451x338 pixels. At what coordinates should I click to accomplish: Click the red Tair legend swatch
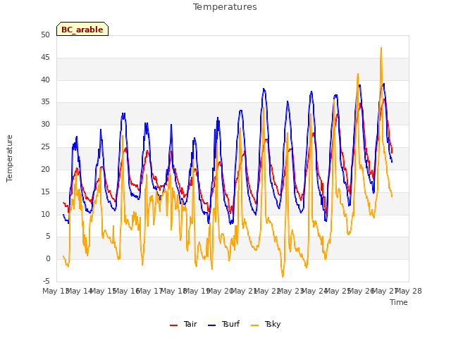(174, 325)
